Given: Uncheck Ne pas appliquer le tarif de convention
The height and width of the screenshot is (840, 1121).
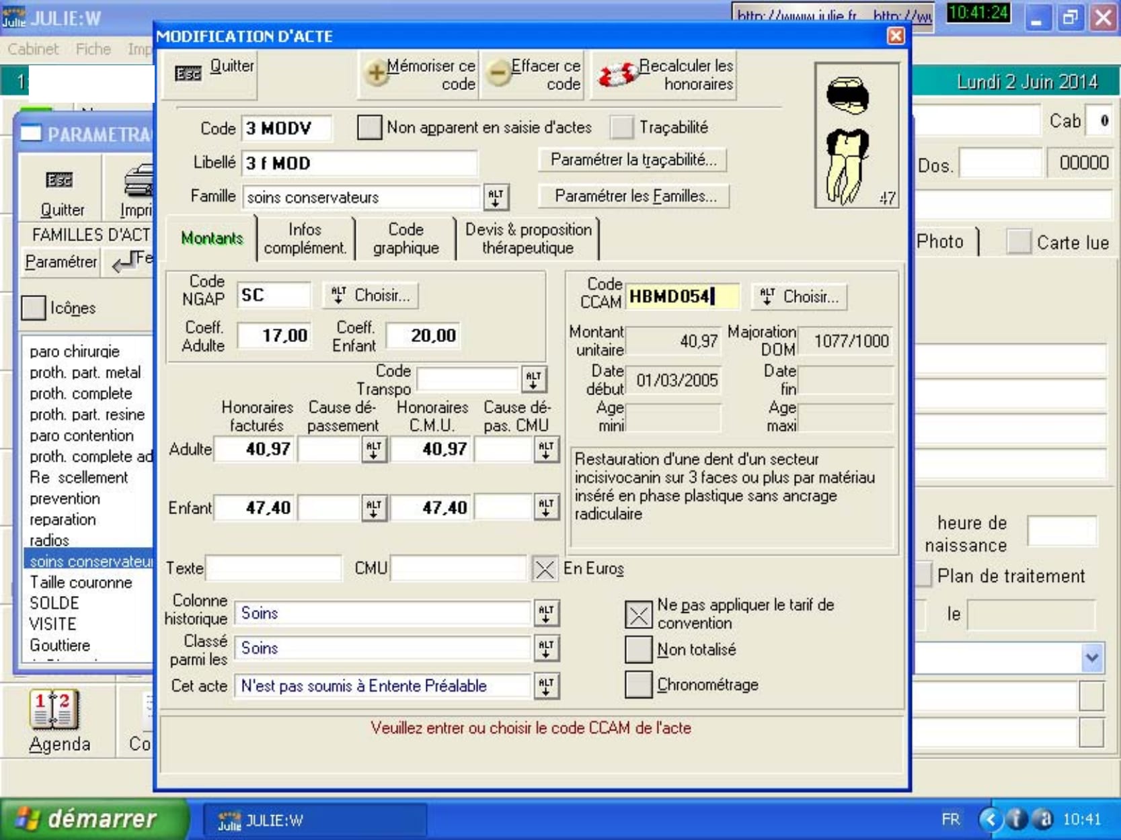Looking at the screenshot, I should tap(638, 614).
